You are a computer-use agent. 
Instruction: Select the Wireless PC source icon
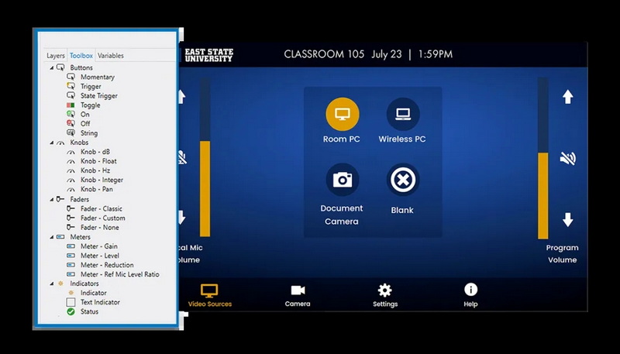coord(402,114)
